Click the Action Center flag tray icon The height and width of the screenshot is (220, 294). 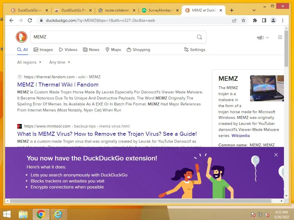253,215
